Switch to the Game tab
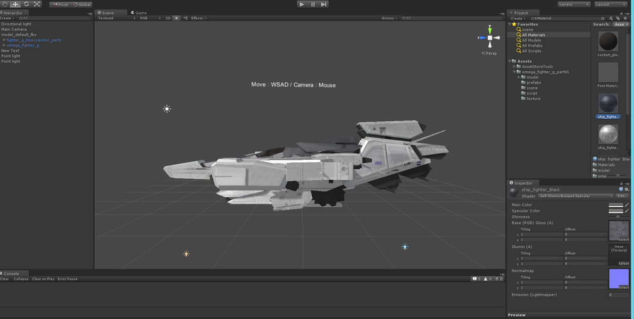The image size is (634, 319). pyautogui.click(x=139, y=13)
